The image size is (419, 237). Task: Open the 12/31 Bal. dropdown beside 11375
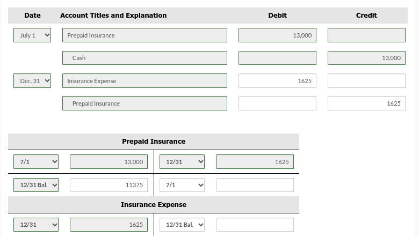click(36, 185)
